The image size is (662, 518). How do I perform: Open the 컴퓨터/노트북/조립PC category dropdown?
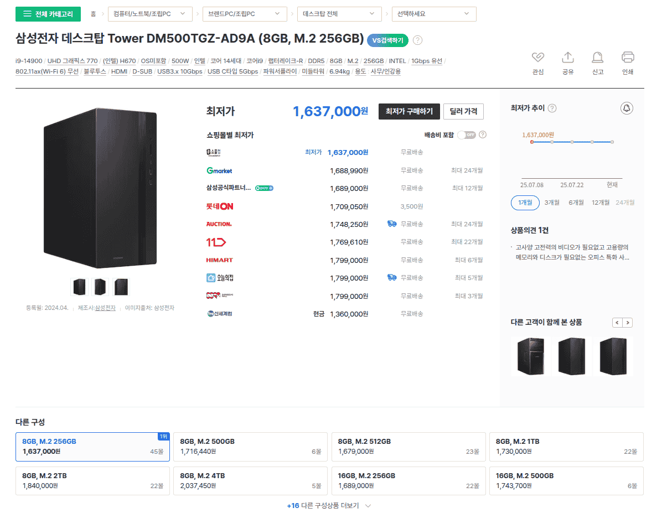(149, 14)
